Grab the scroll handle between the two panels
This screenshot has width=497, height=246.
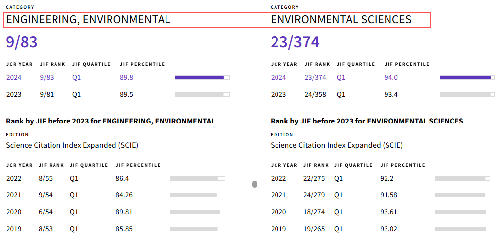tap(255, 184)
